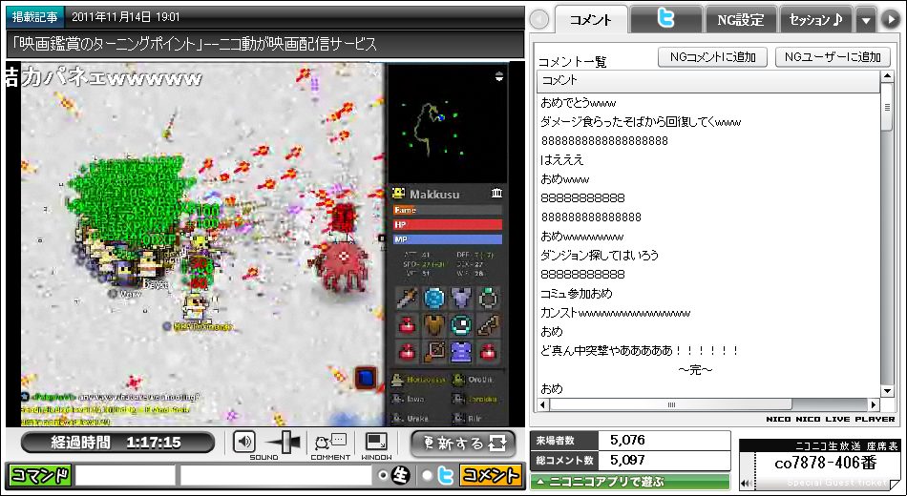Screen dimensions: 907x496
Task: Open the news headline 映画鑑賞のターニングポイント link
Action: [195, 43]
